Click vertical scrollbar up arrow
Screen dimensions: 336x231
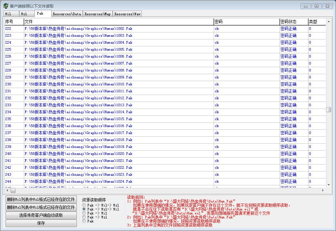(x=328, y=22)
